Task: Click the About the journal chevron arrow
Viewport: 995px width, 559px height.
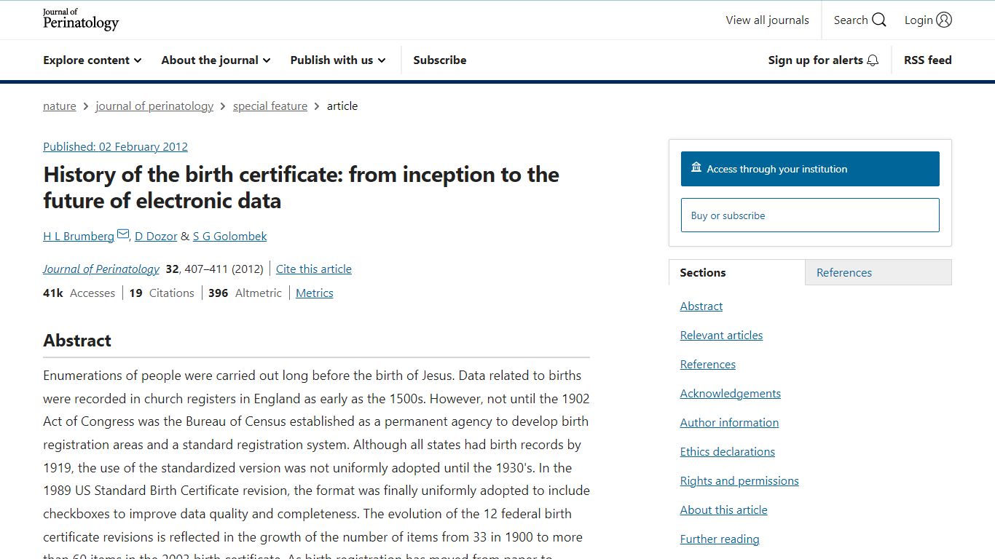Action: pyautogui.click(x=267, y=61)
